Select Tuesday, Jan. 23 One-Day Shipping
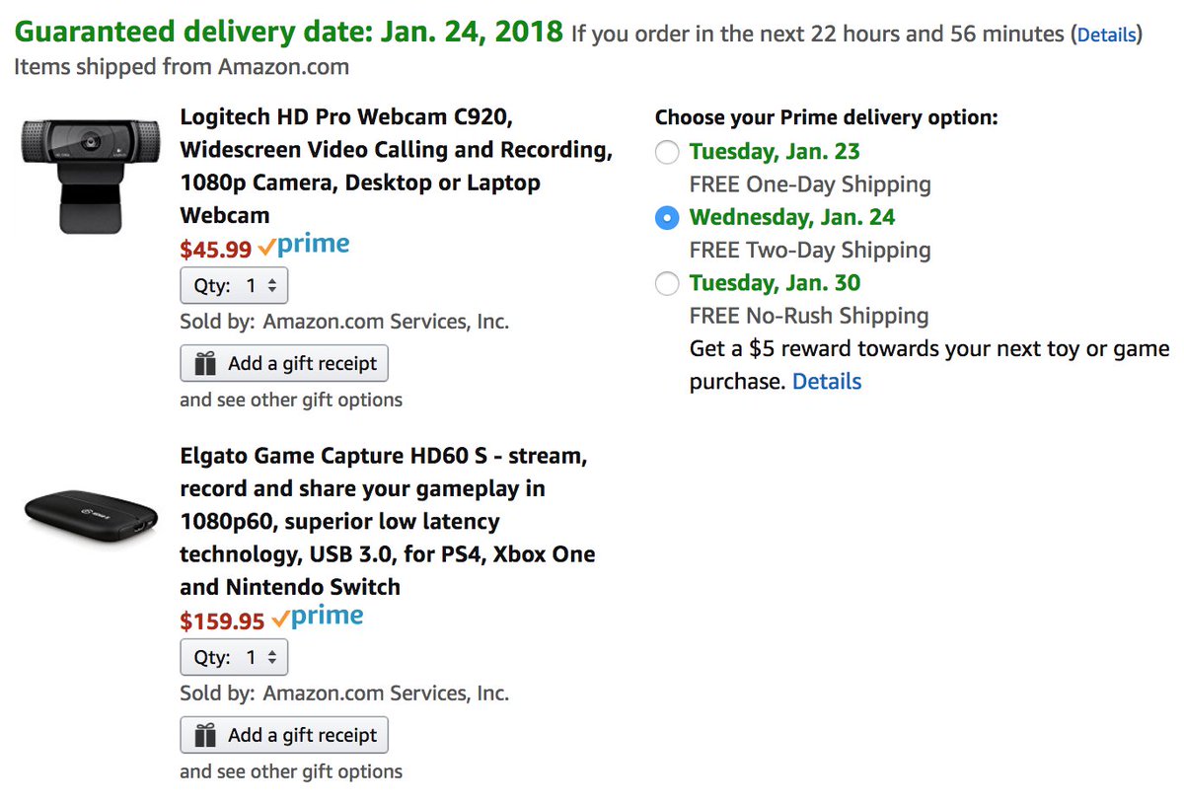1184x804 pixels. pos(667,152)
